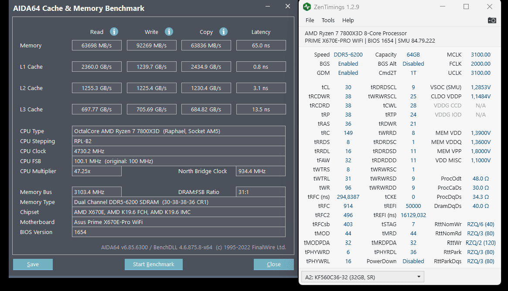Click the North Bridge Clock field 934.4 MHz

tap(261, 171)
